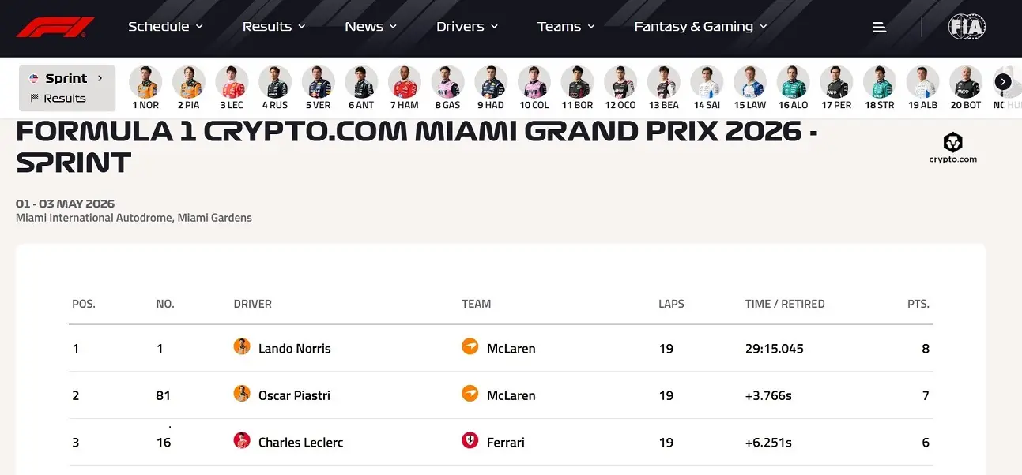Screen dimensions: 1022x475
Task: Click the Ferrari team logo icon
Action: [470, 440]
